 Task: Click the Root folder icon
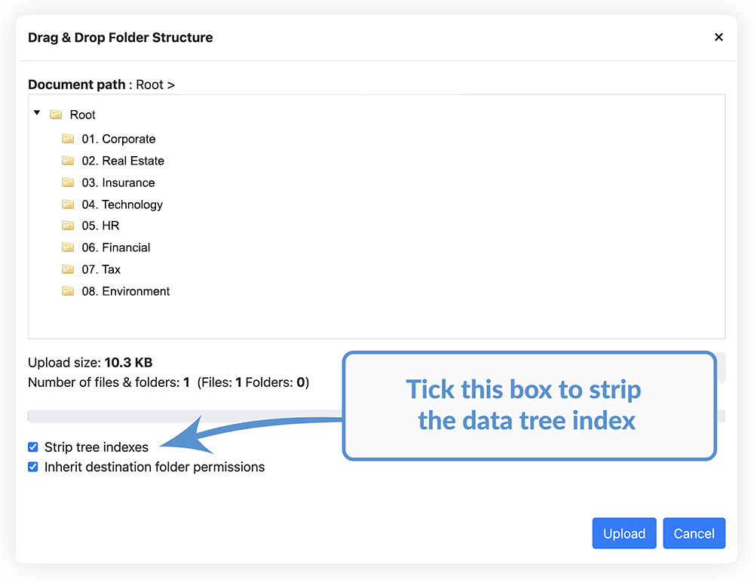click(56, 115)
